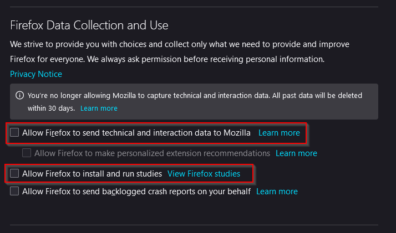Click Learn more beside technical and interaction data

[x=279, y=133]
